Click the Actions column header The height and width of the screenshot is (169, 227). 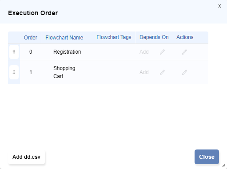185,37
